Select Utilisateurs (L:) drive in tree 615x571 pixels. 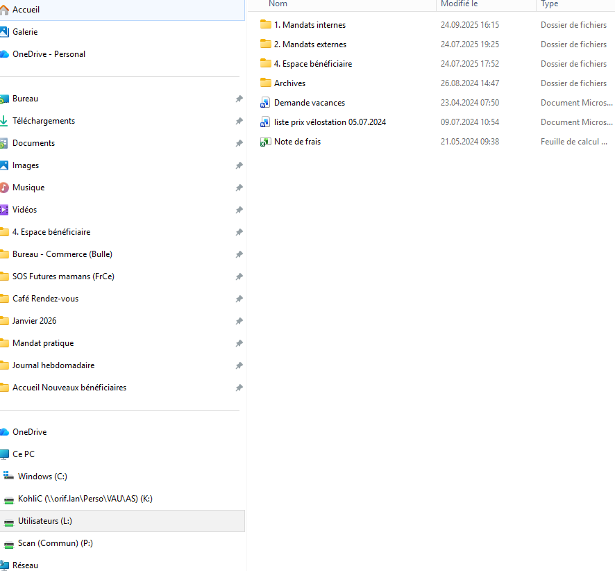point(44,521)
